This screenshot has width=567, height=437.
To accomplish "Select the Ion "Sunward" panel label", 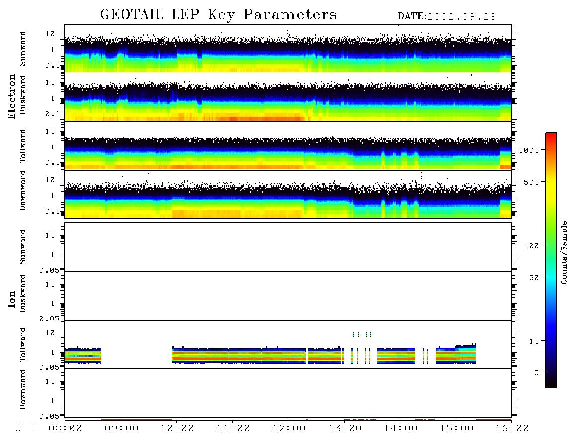I will click(23, 247).
